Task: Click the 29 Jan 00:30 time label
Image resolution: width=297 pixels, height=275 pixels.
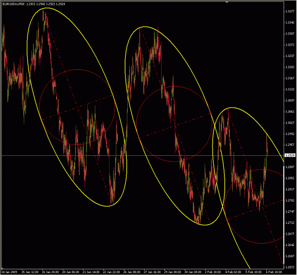Action: pos(172,272)
